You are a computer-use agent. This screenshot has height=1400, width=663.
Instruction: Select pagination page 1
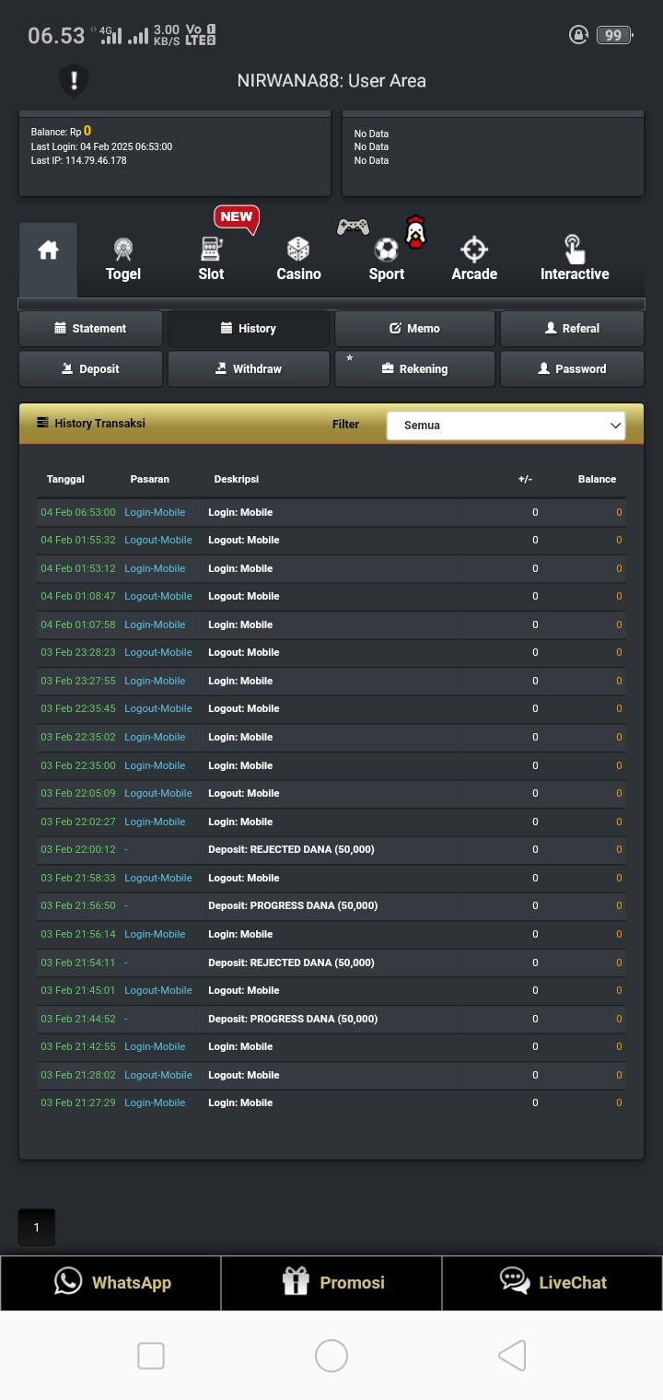pos(37,1228)
